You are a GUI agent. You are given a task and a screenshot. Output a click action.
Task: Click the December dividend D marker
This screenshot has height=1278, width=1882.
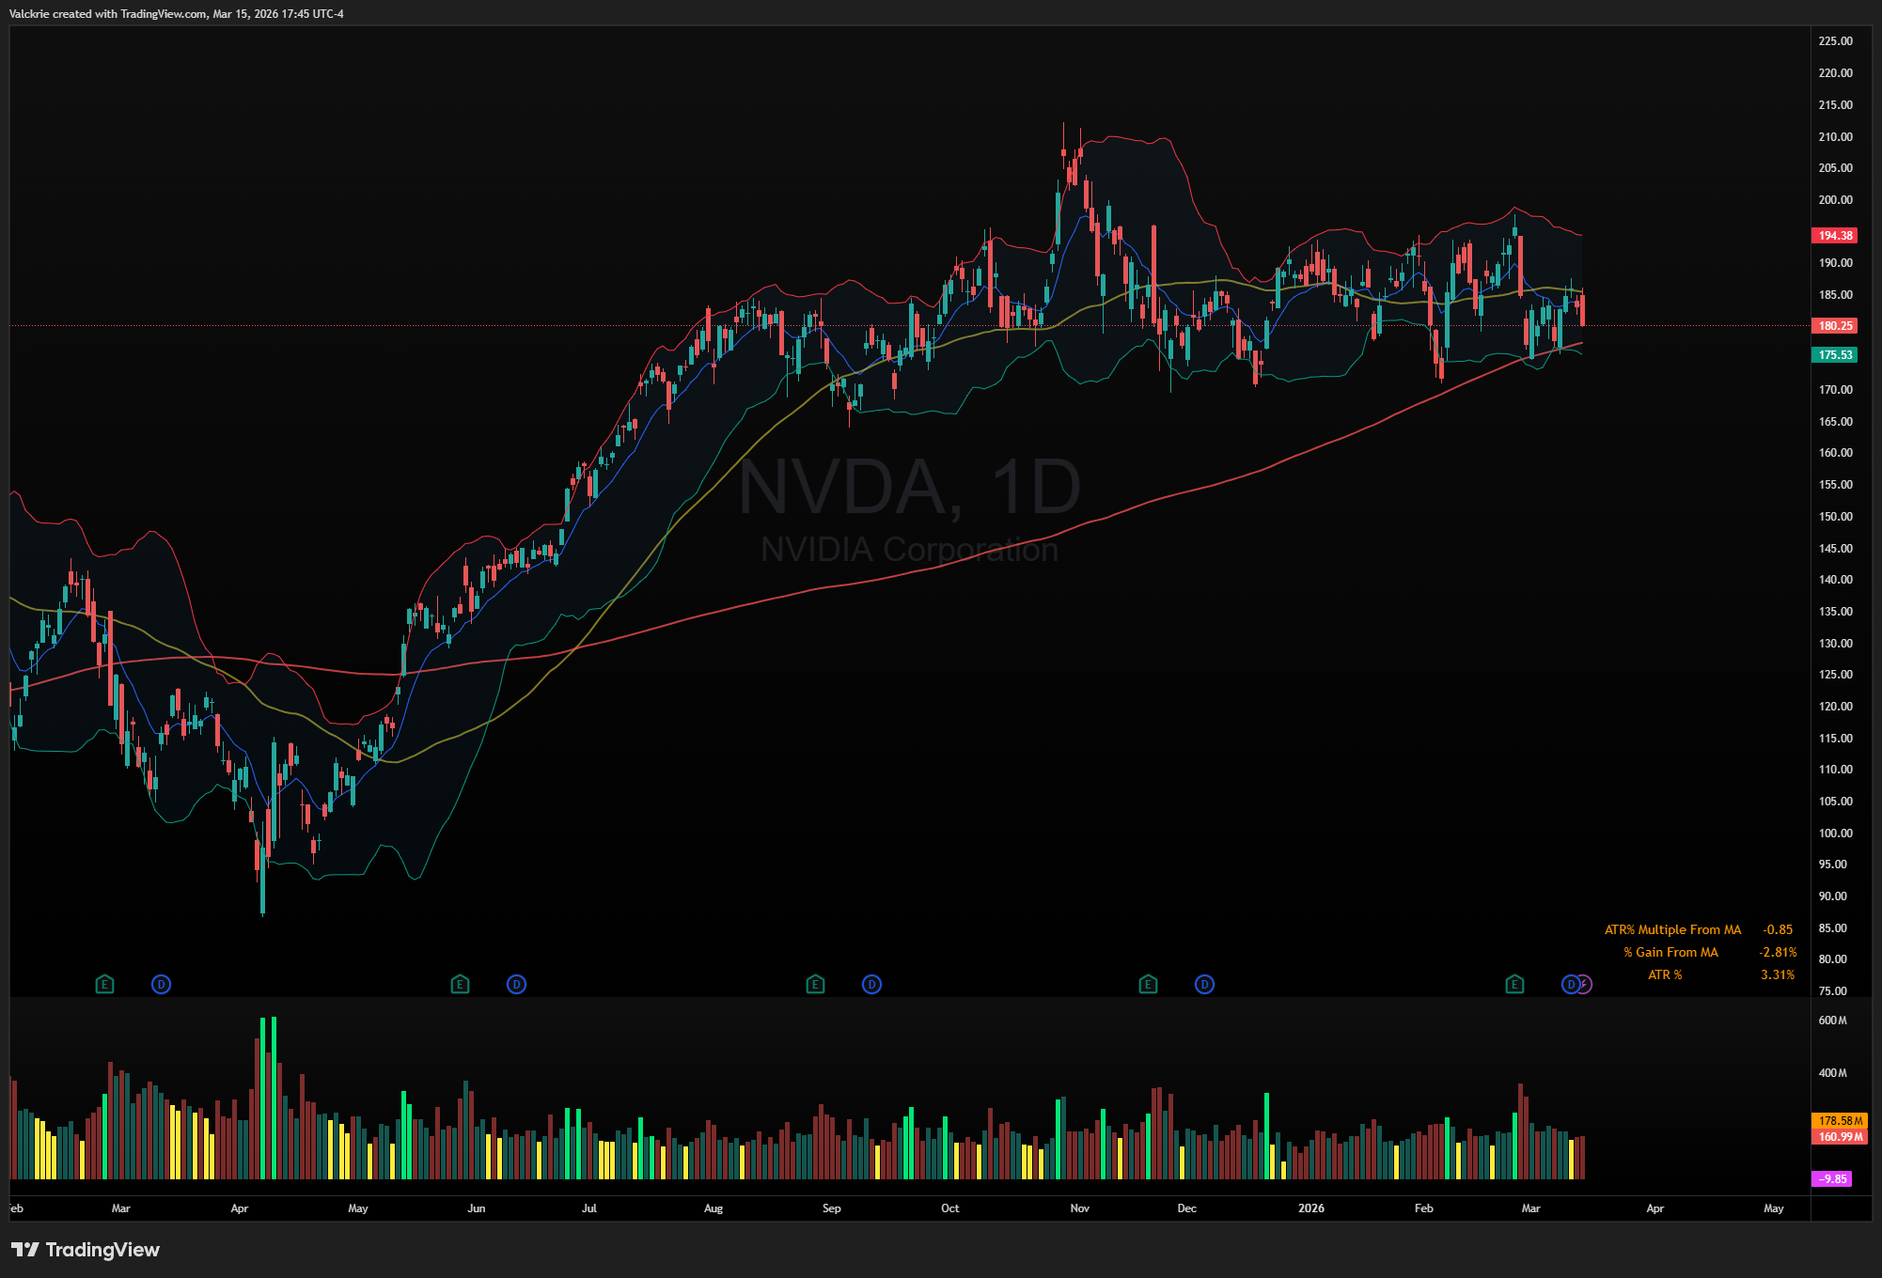(x=1204, y=984)
